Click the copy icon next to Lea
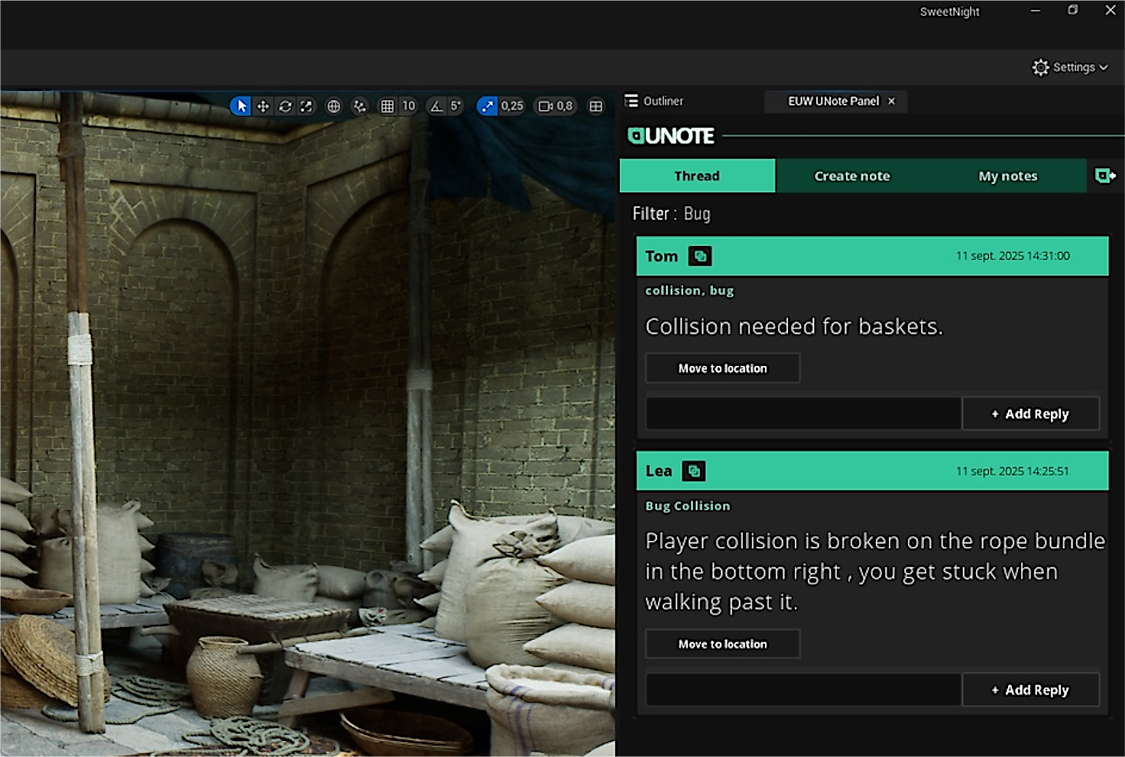 (x=694, y=471)
